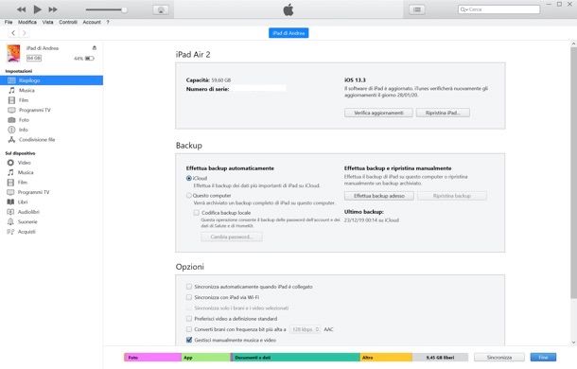577x369 pixels.
Task: Click the back navigation arrow
Action: pos(13,33)
